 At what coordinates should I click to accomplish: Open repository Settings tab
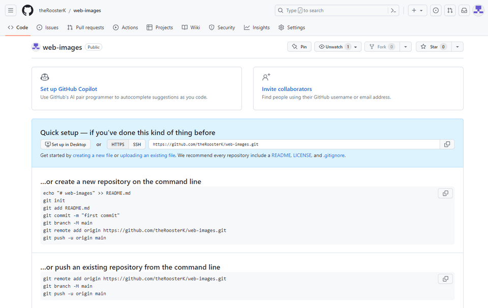(292, 27)
